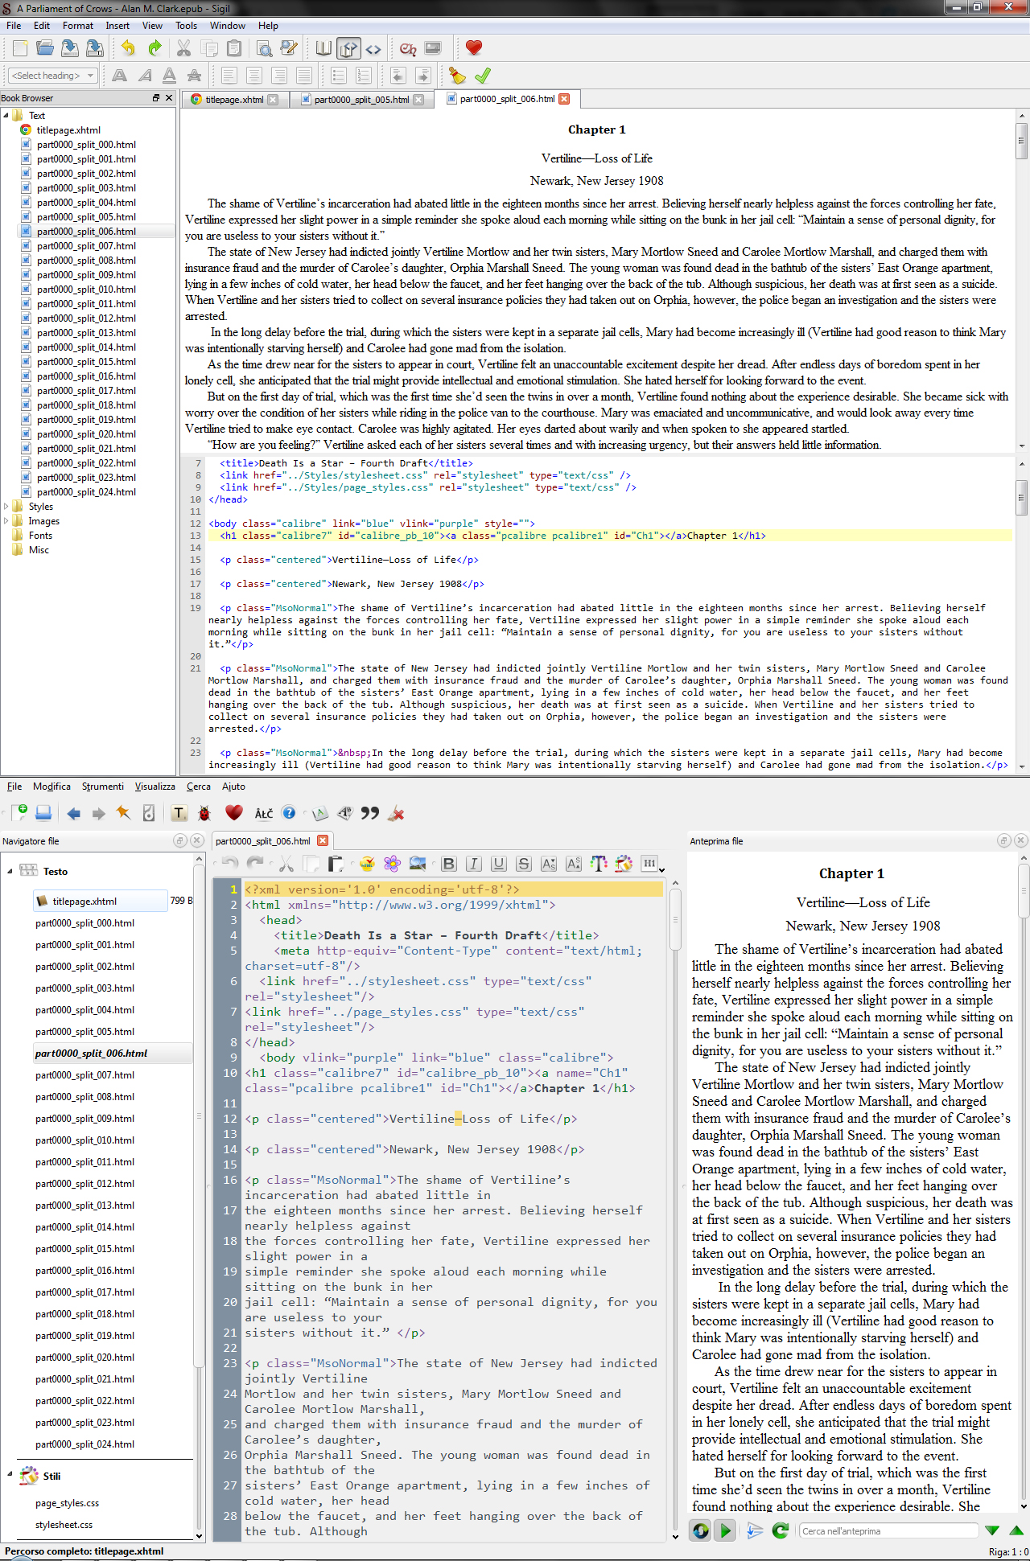Screen dimensions: 1030x1561
Task: Click the flower icon in lower editor toolbar
Action: coord(392,864)
